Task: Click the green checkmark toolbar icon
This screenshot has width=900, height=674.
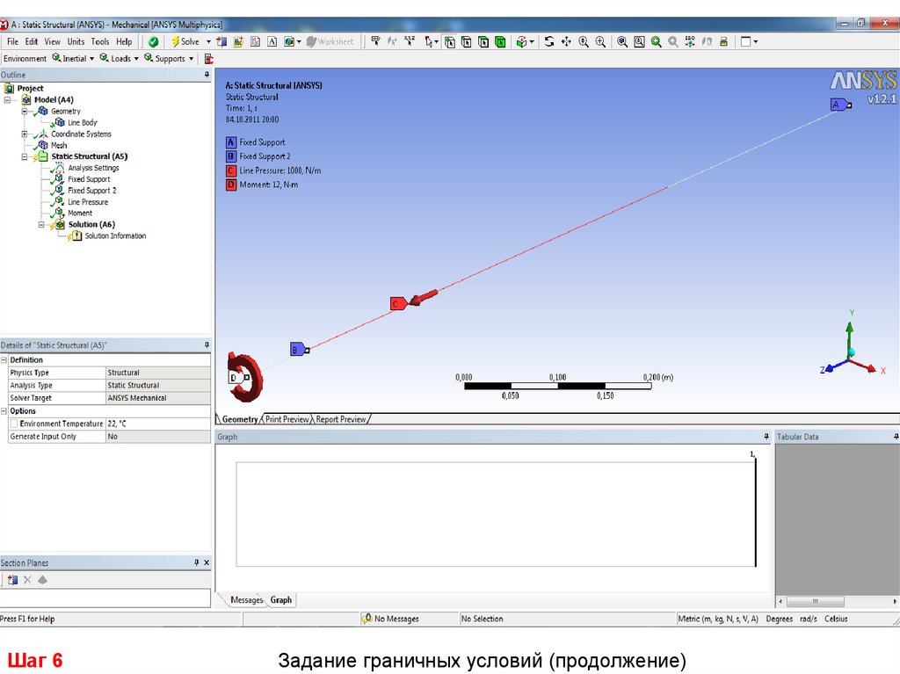Action: tap(154, 41)
